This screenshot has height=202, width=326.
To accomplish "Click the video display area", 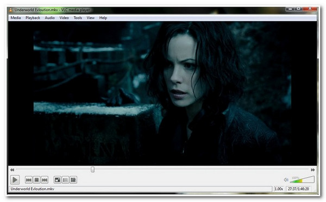I will tap(162, 93).
